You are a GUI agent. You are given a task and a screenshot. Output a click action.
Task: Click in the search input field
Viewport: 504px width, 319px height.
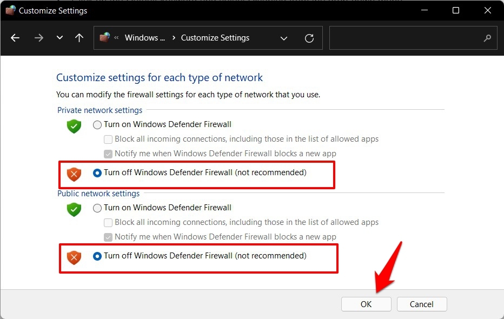[x=406, y=38]
